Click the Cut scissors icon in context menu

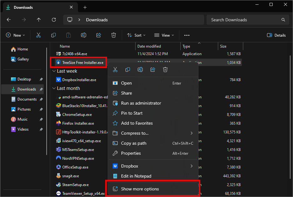(x=115, y=70)
